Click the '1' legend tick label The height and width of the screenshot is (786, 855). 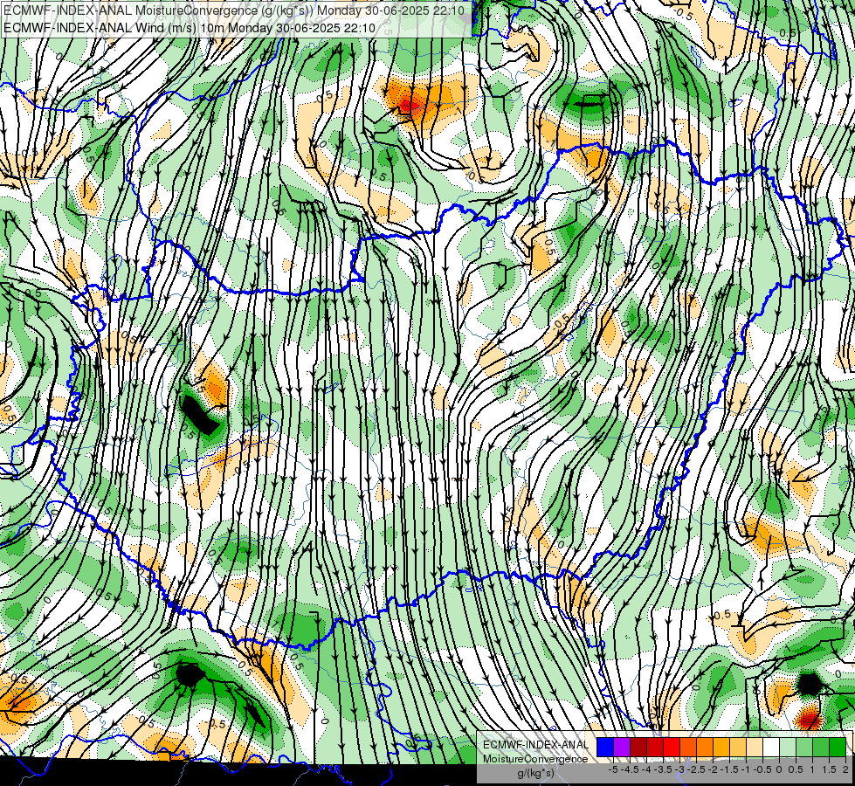coord(812,769)
